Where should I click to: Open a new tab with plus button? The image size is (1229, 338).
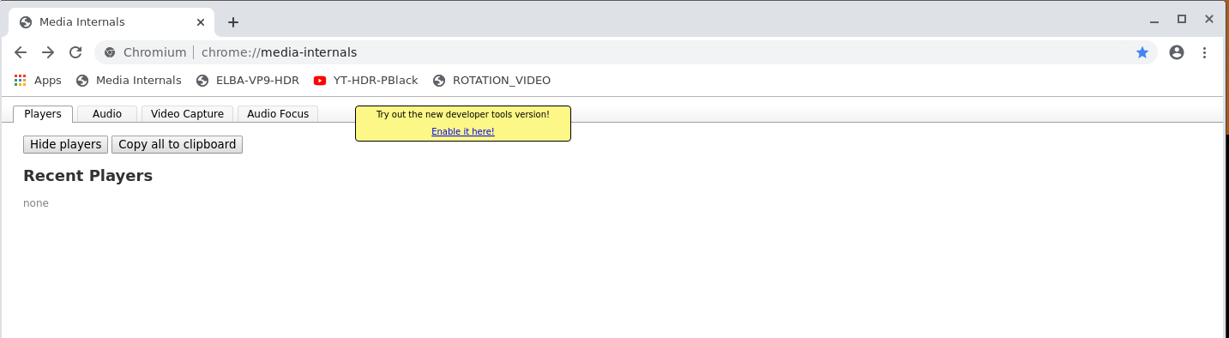click(233, 22)
